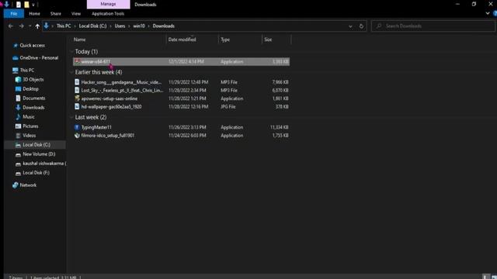Click Users breadcrumb in address bar
This screenshot has height=279, width=497.
tap(120, 26)
